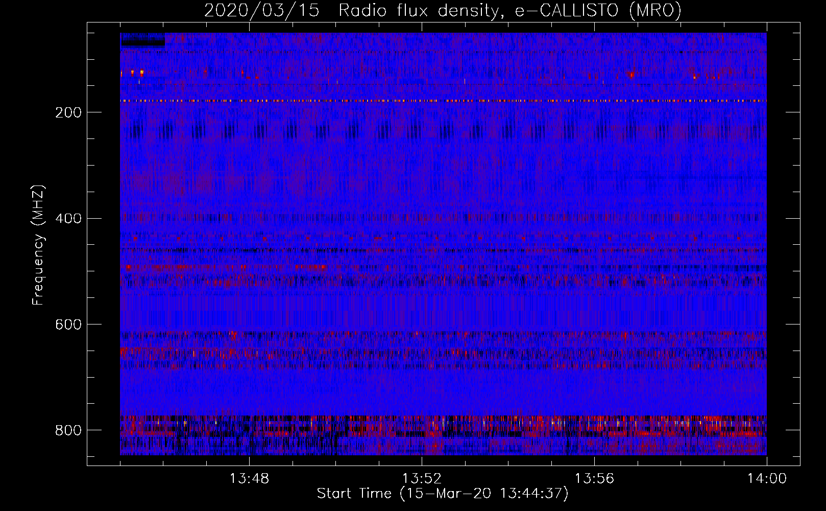826x511 pixels.
Task: Click the 800 frequency tick label
Action: [68, 430]
